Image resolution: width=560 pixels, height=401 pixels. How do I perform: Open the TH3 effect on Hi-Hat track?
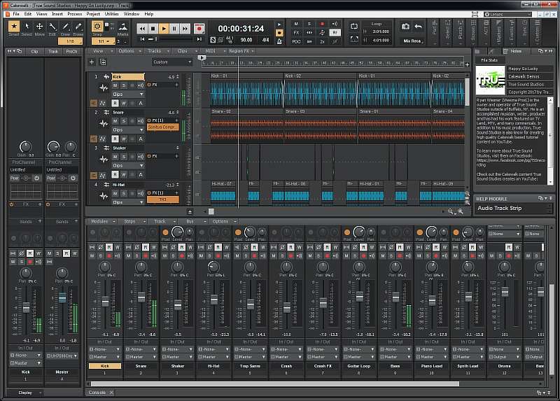[x=163, y=199]
